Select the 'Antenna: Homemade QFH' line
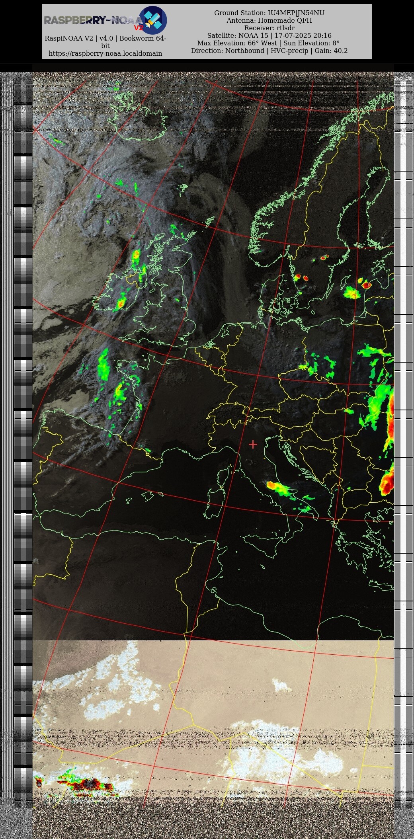Screen dimensions: 414x839 (x=269, y=20)
